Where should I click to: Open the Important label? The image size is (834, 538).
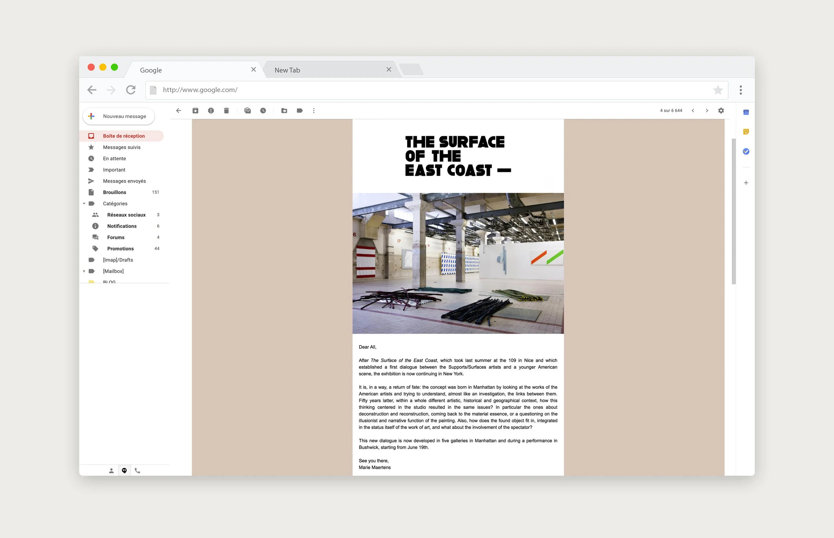[x=121, y=170]
